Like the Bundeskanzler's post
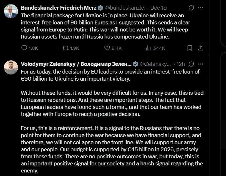Viewport: 226px width, 176px height. pyautogui.click(x=108, y=48)
